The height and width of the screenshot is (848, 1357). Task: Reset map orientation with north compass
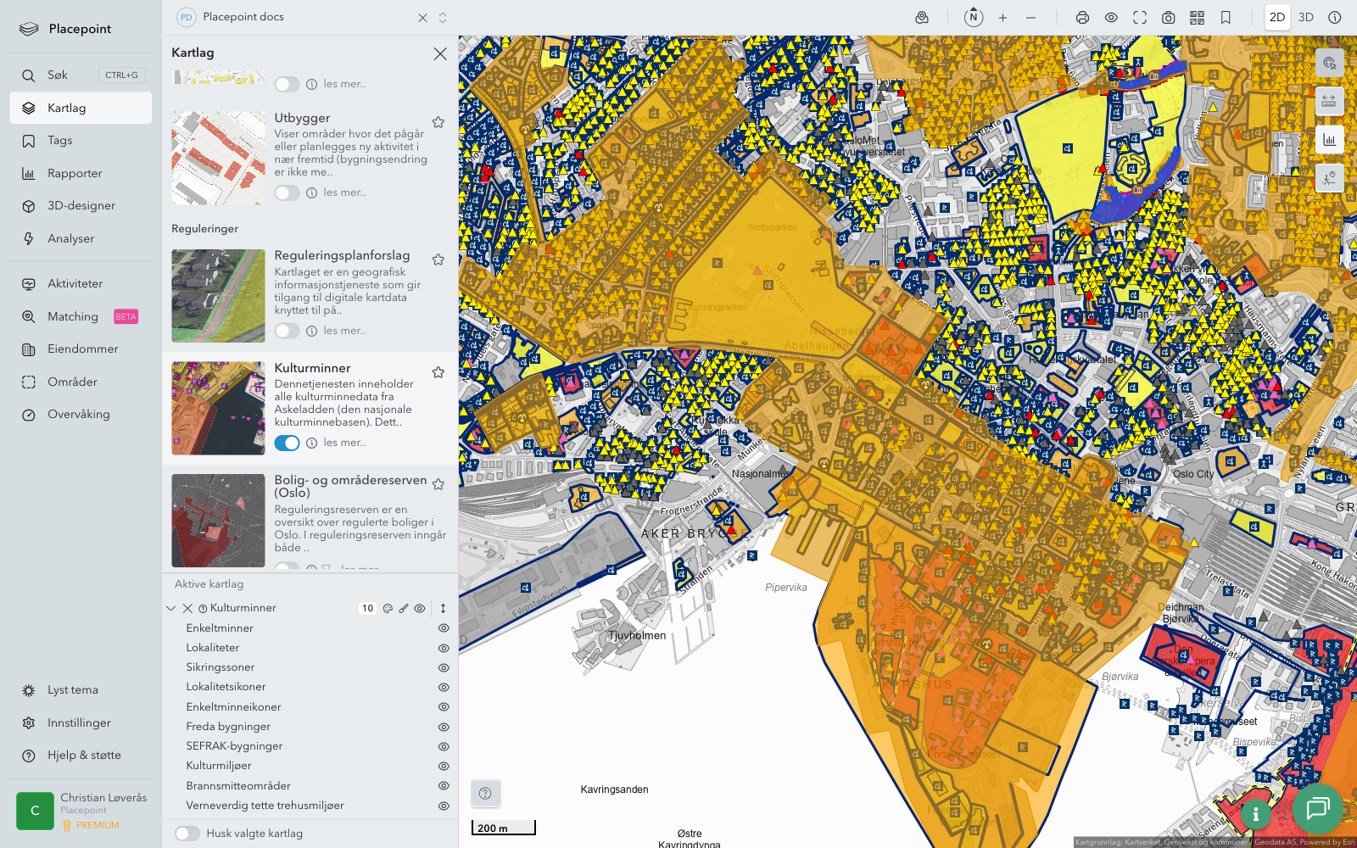(x=974, y=18)
